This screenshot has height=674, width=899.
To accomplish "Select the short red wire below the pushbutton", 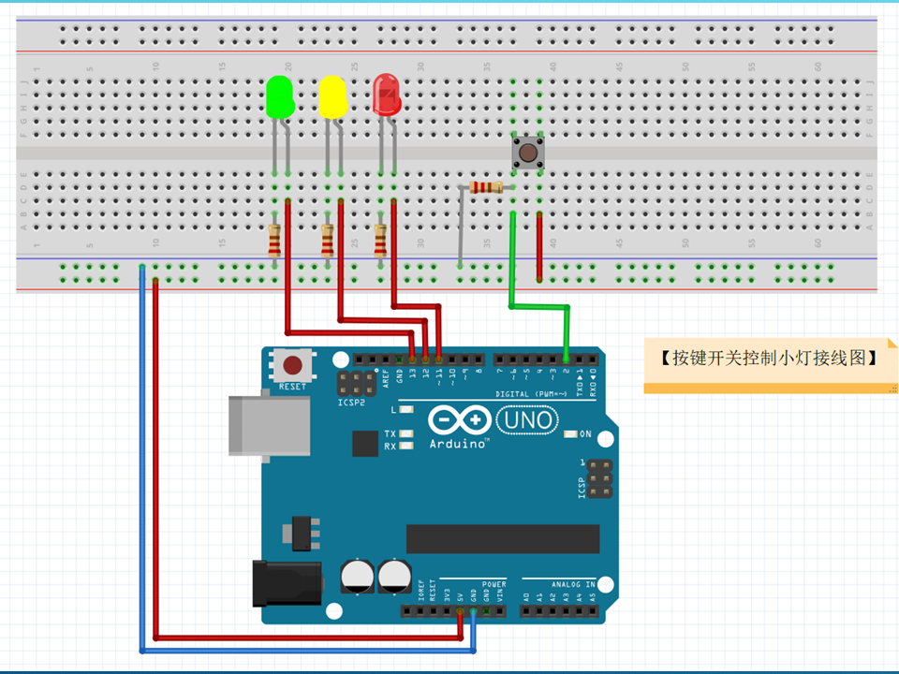I will 539,246.
